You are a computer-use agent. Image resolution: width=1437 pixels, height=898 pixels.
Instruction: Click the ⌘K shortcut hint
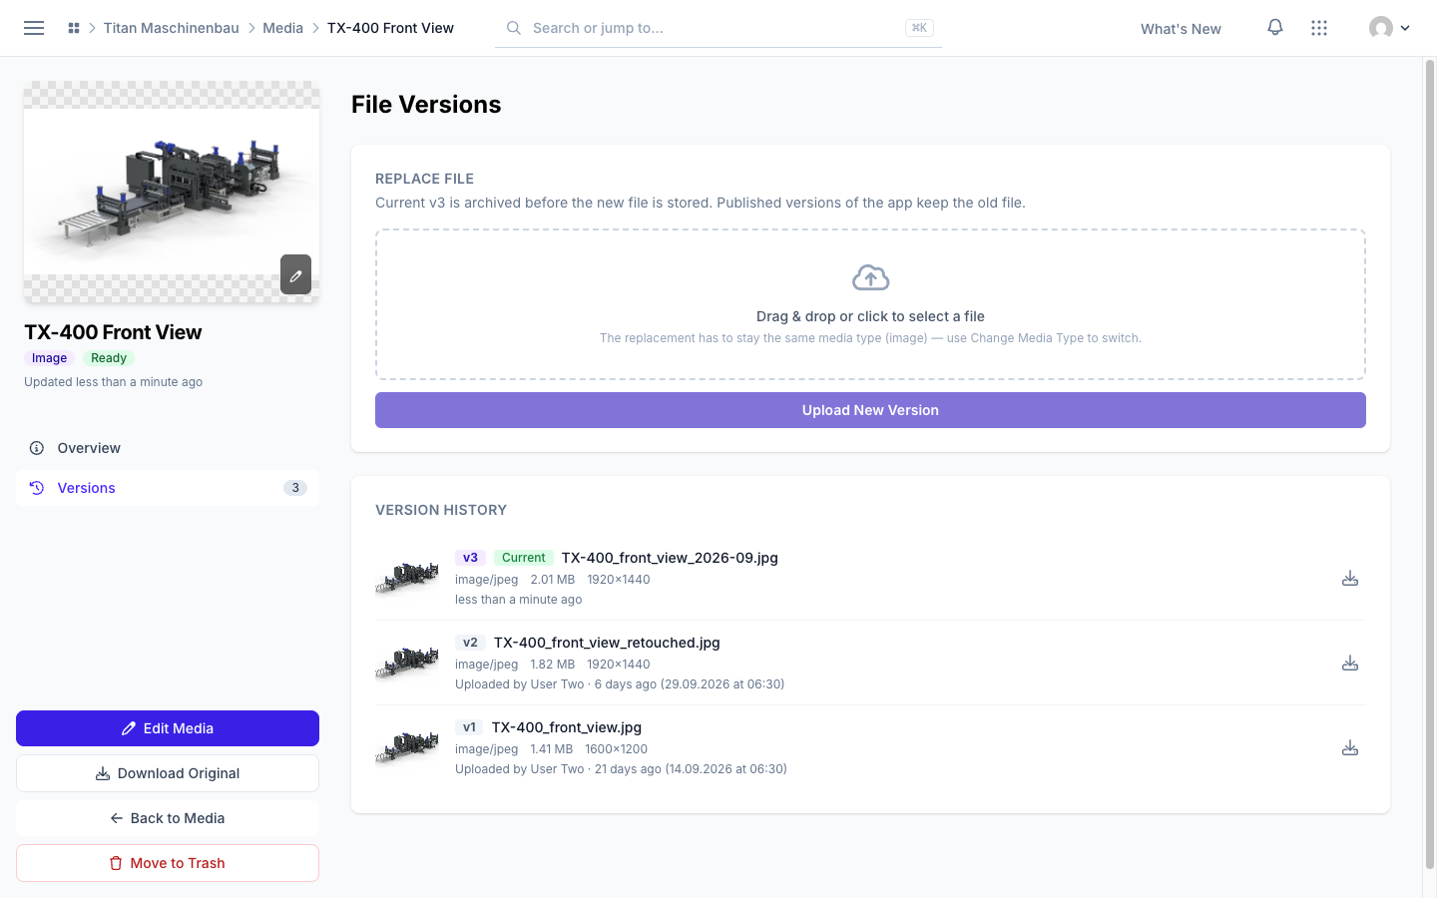[x=919, y=28]
